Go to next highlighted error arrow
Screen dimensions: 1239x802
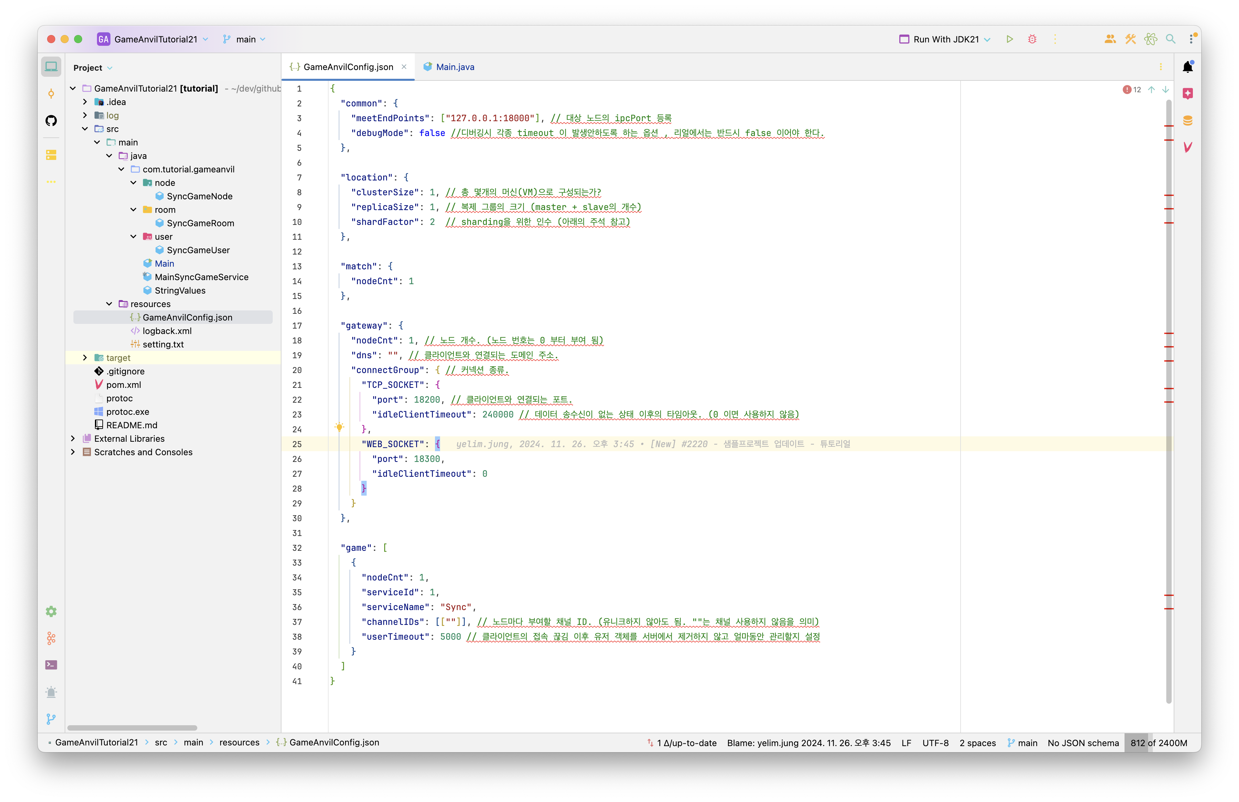coord(1166,90)
